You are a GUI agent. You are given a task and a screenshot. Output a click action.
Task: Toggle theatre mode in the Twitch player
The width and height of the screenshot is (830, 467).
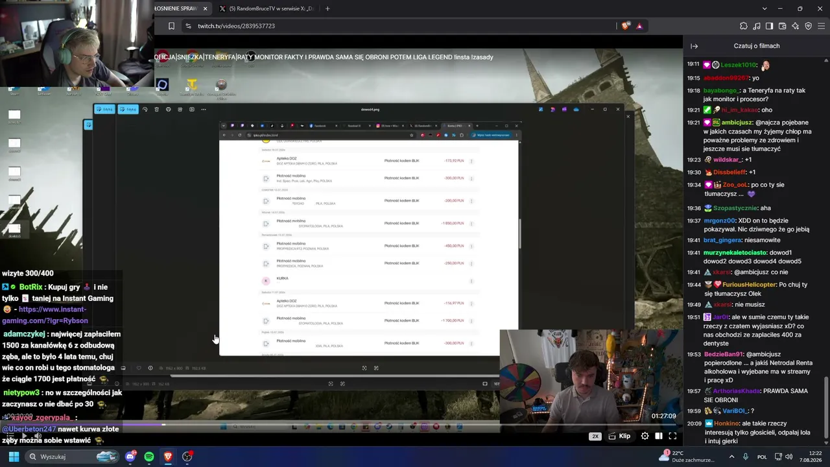click(659, 437)
